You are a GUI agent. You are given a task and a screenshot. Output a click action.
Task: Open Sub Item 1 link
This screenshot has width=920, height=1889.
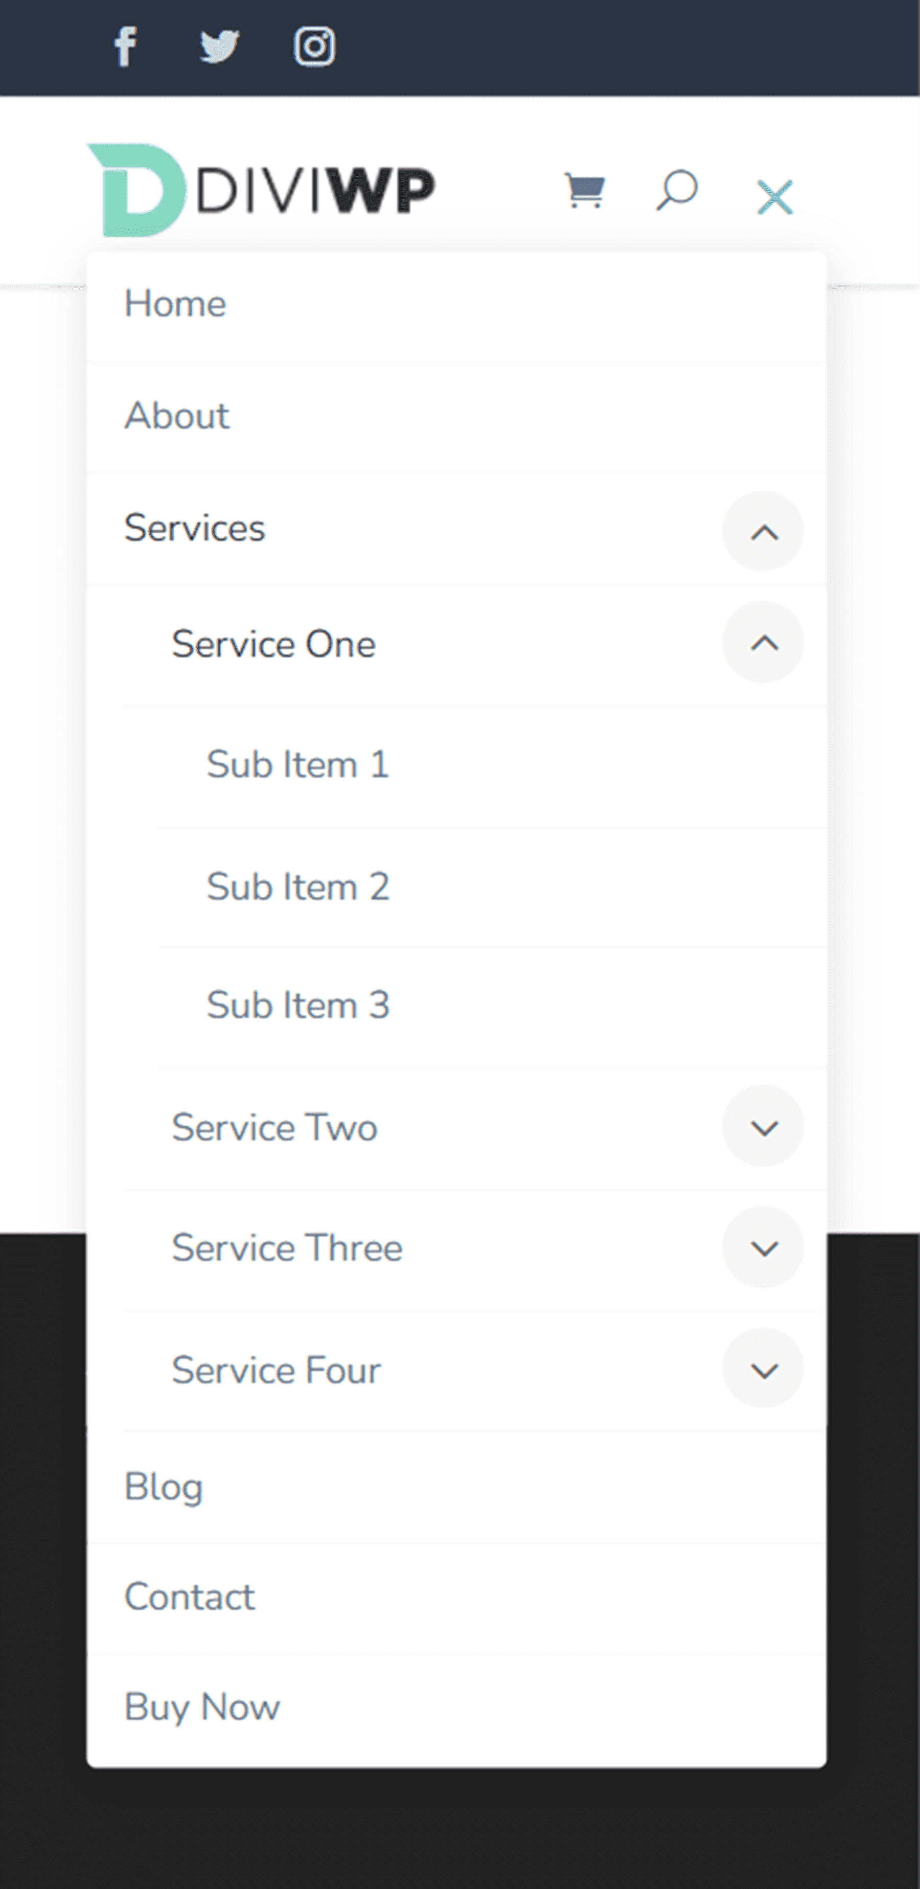coord(297,765)
